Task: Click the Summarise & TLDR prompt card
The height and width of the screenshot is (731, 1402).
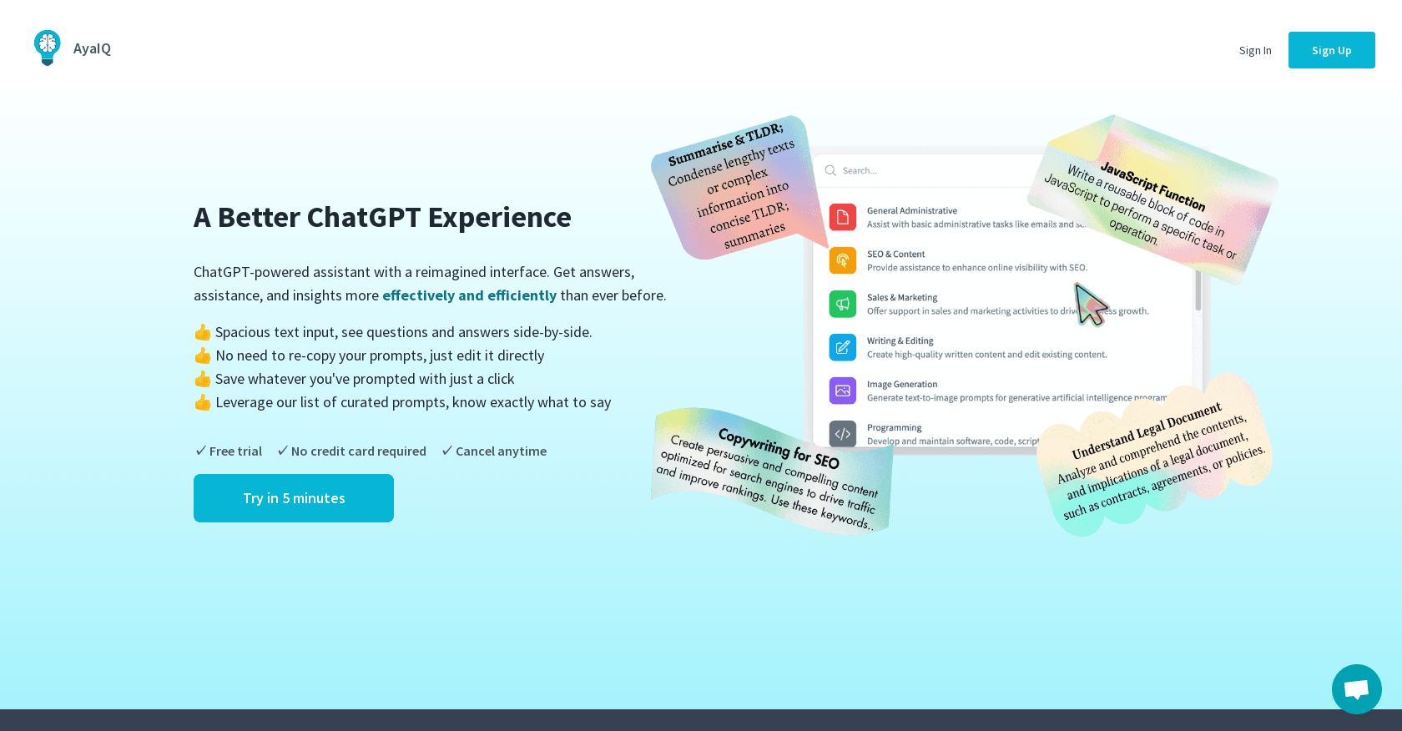Action: coord(739,188)
